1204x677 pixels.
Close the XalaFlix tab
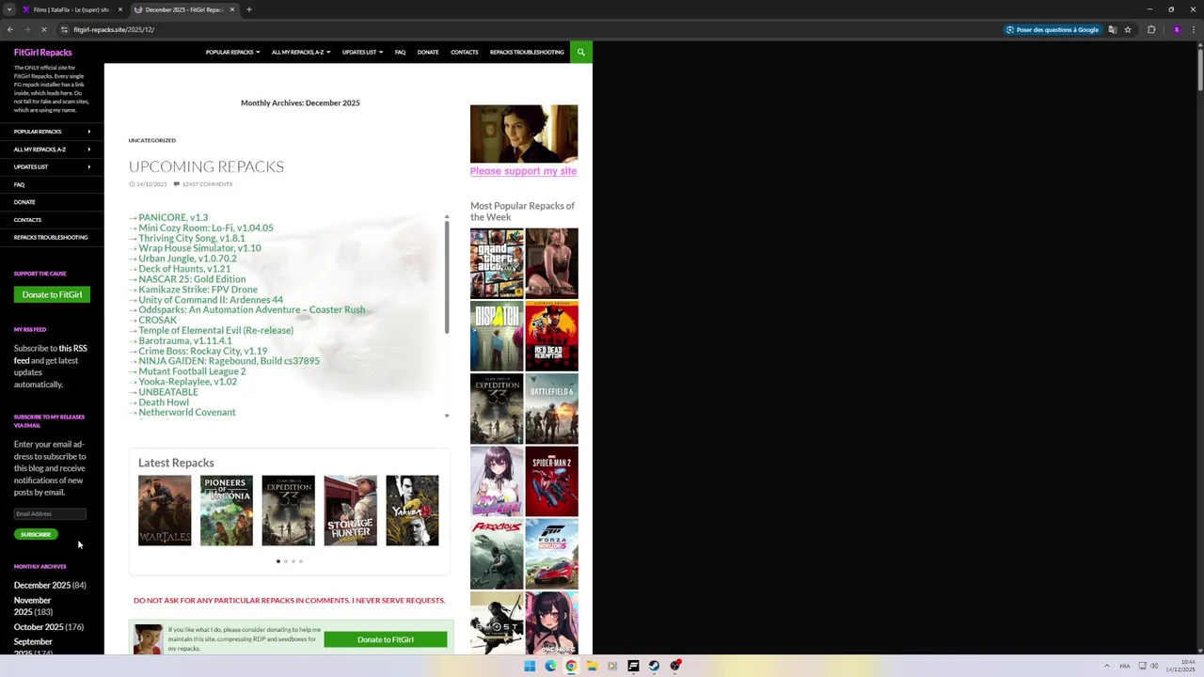(x=119, y=9)
